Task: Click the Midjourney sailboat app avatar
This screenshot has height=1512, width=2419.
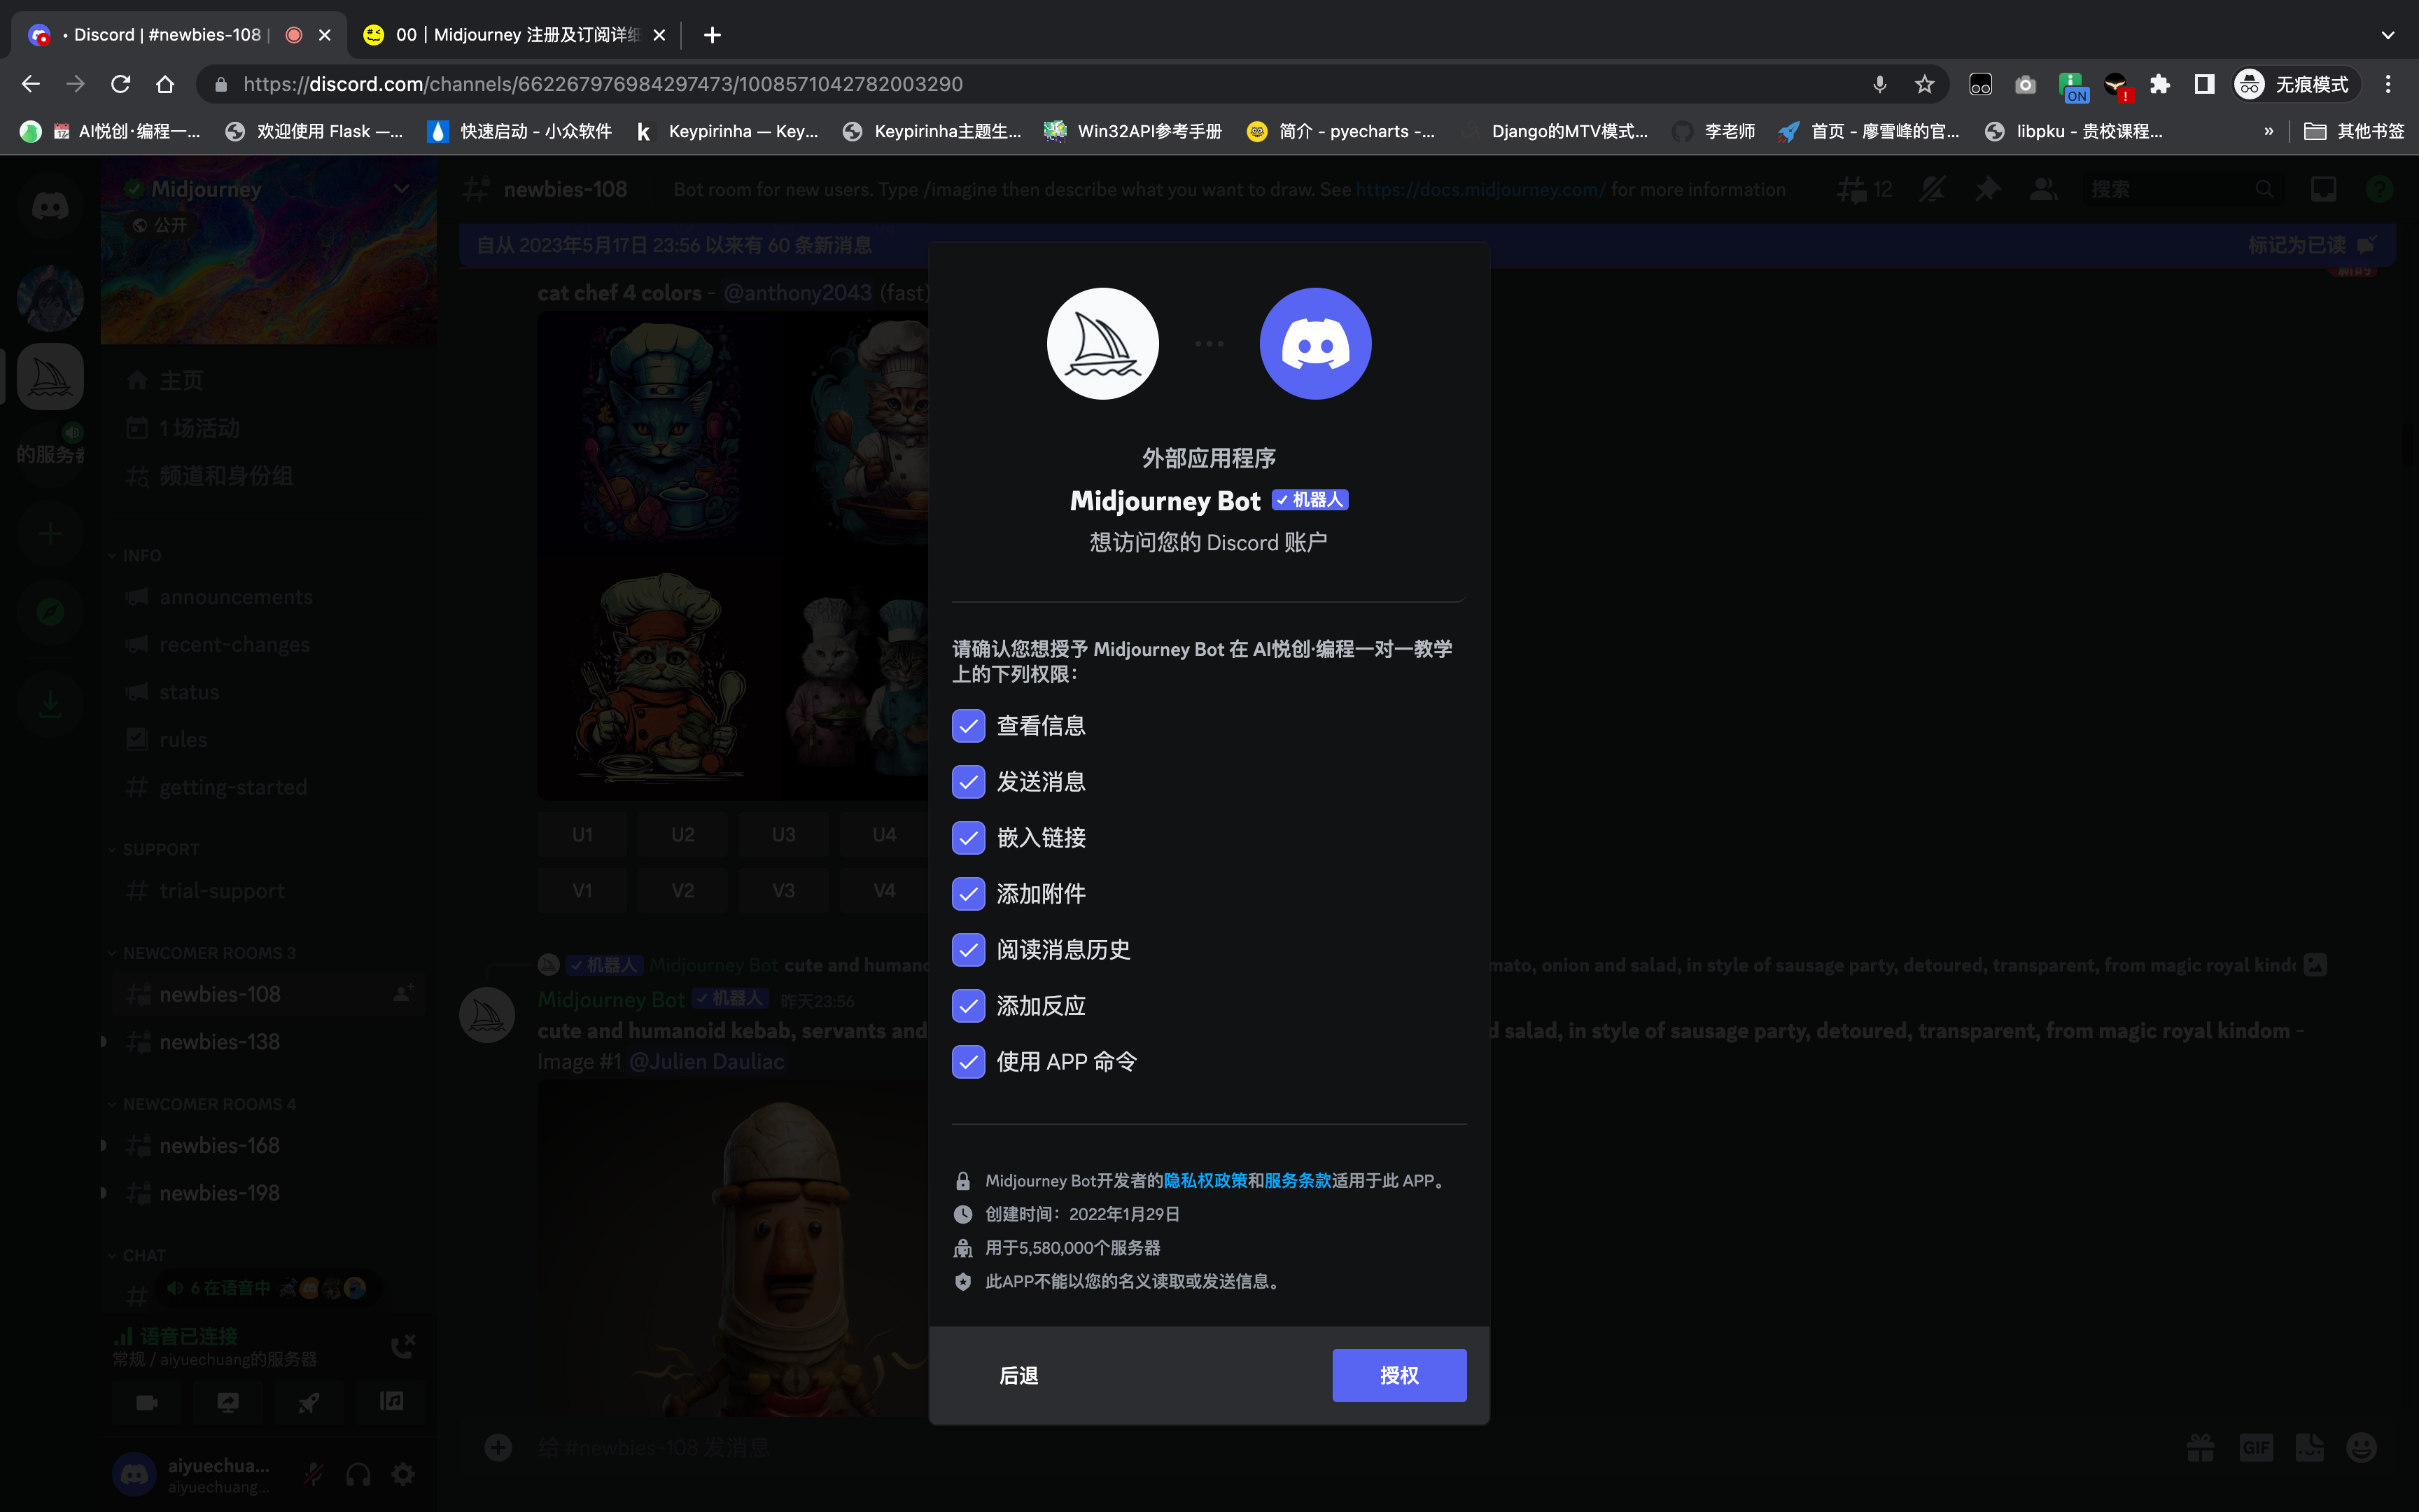Action: point(1102,344)
